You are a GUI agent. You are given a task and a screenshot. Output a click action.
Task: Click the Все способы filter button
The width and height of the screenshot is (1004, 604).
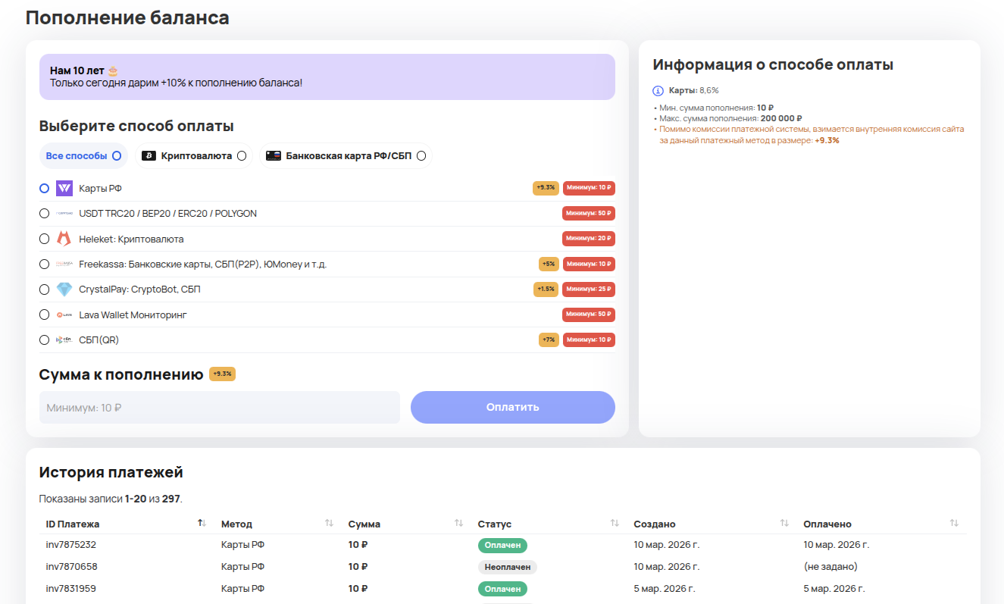83,156
